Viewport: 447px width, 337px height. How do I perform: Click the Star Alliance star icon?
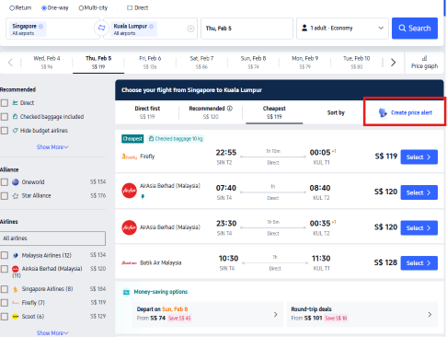click(16, 196)
